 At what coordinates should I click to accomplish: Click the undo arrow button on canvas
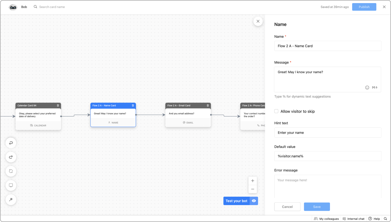point(11,143)
